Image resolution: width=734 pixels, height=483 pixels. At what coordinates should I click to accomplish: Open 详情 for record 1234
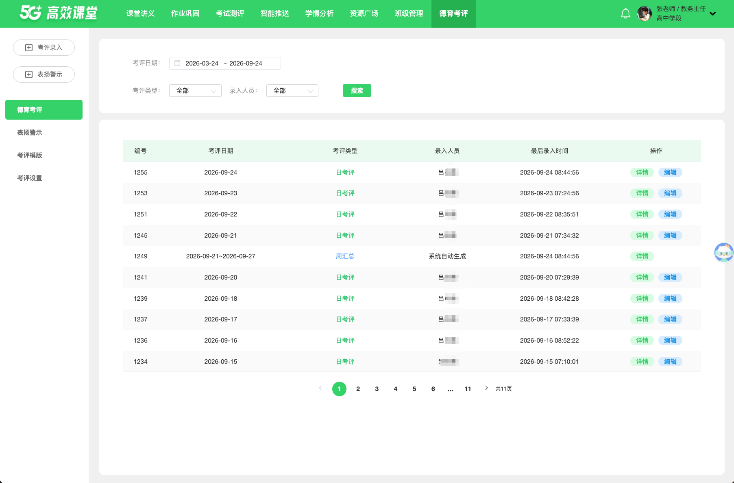pos(642,361)
